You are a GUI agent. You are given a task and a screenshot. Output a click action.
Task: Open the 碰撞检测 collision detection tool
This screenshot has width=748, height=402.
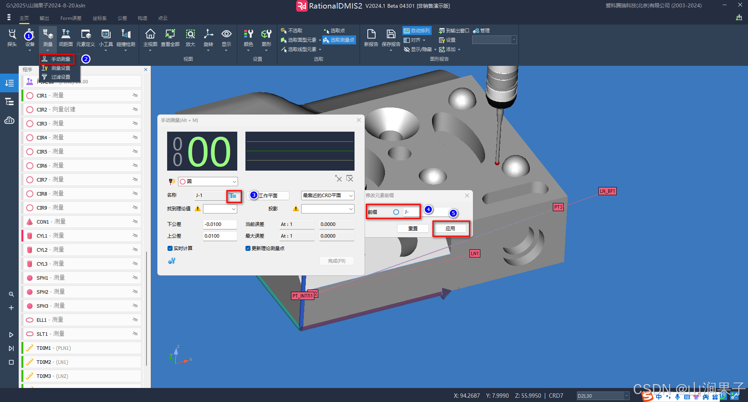click(126, 38)
